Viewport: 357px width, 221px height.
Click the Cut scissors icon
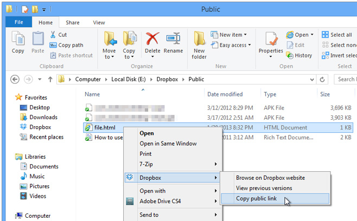[53, 35]
